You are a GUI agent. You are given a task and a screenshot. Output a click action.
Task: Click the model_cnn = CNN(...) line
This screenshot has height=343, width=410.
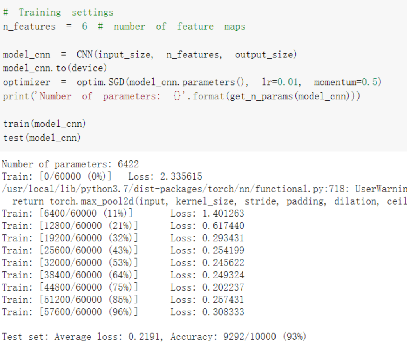pyautogui.click(x=149, y=55)
